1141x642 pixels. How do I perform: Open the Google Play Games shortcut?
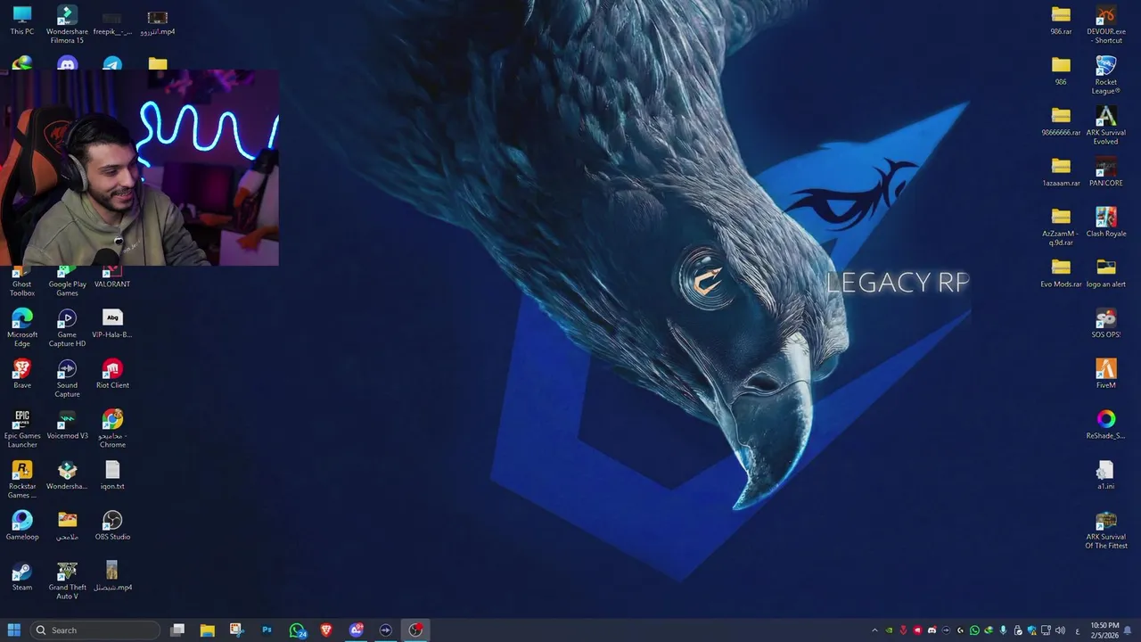(x=67, y=283)
